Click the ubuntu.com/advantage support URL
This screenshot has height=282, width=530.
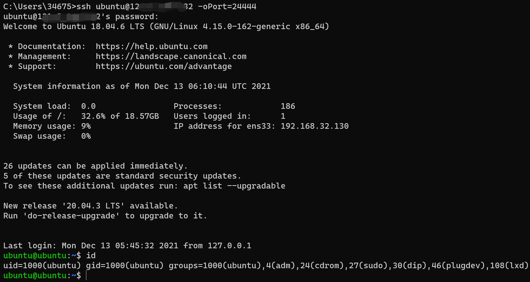pos(164,66)
